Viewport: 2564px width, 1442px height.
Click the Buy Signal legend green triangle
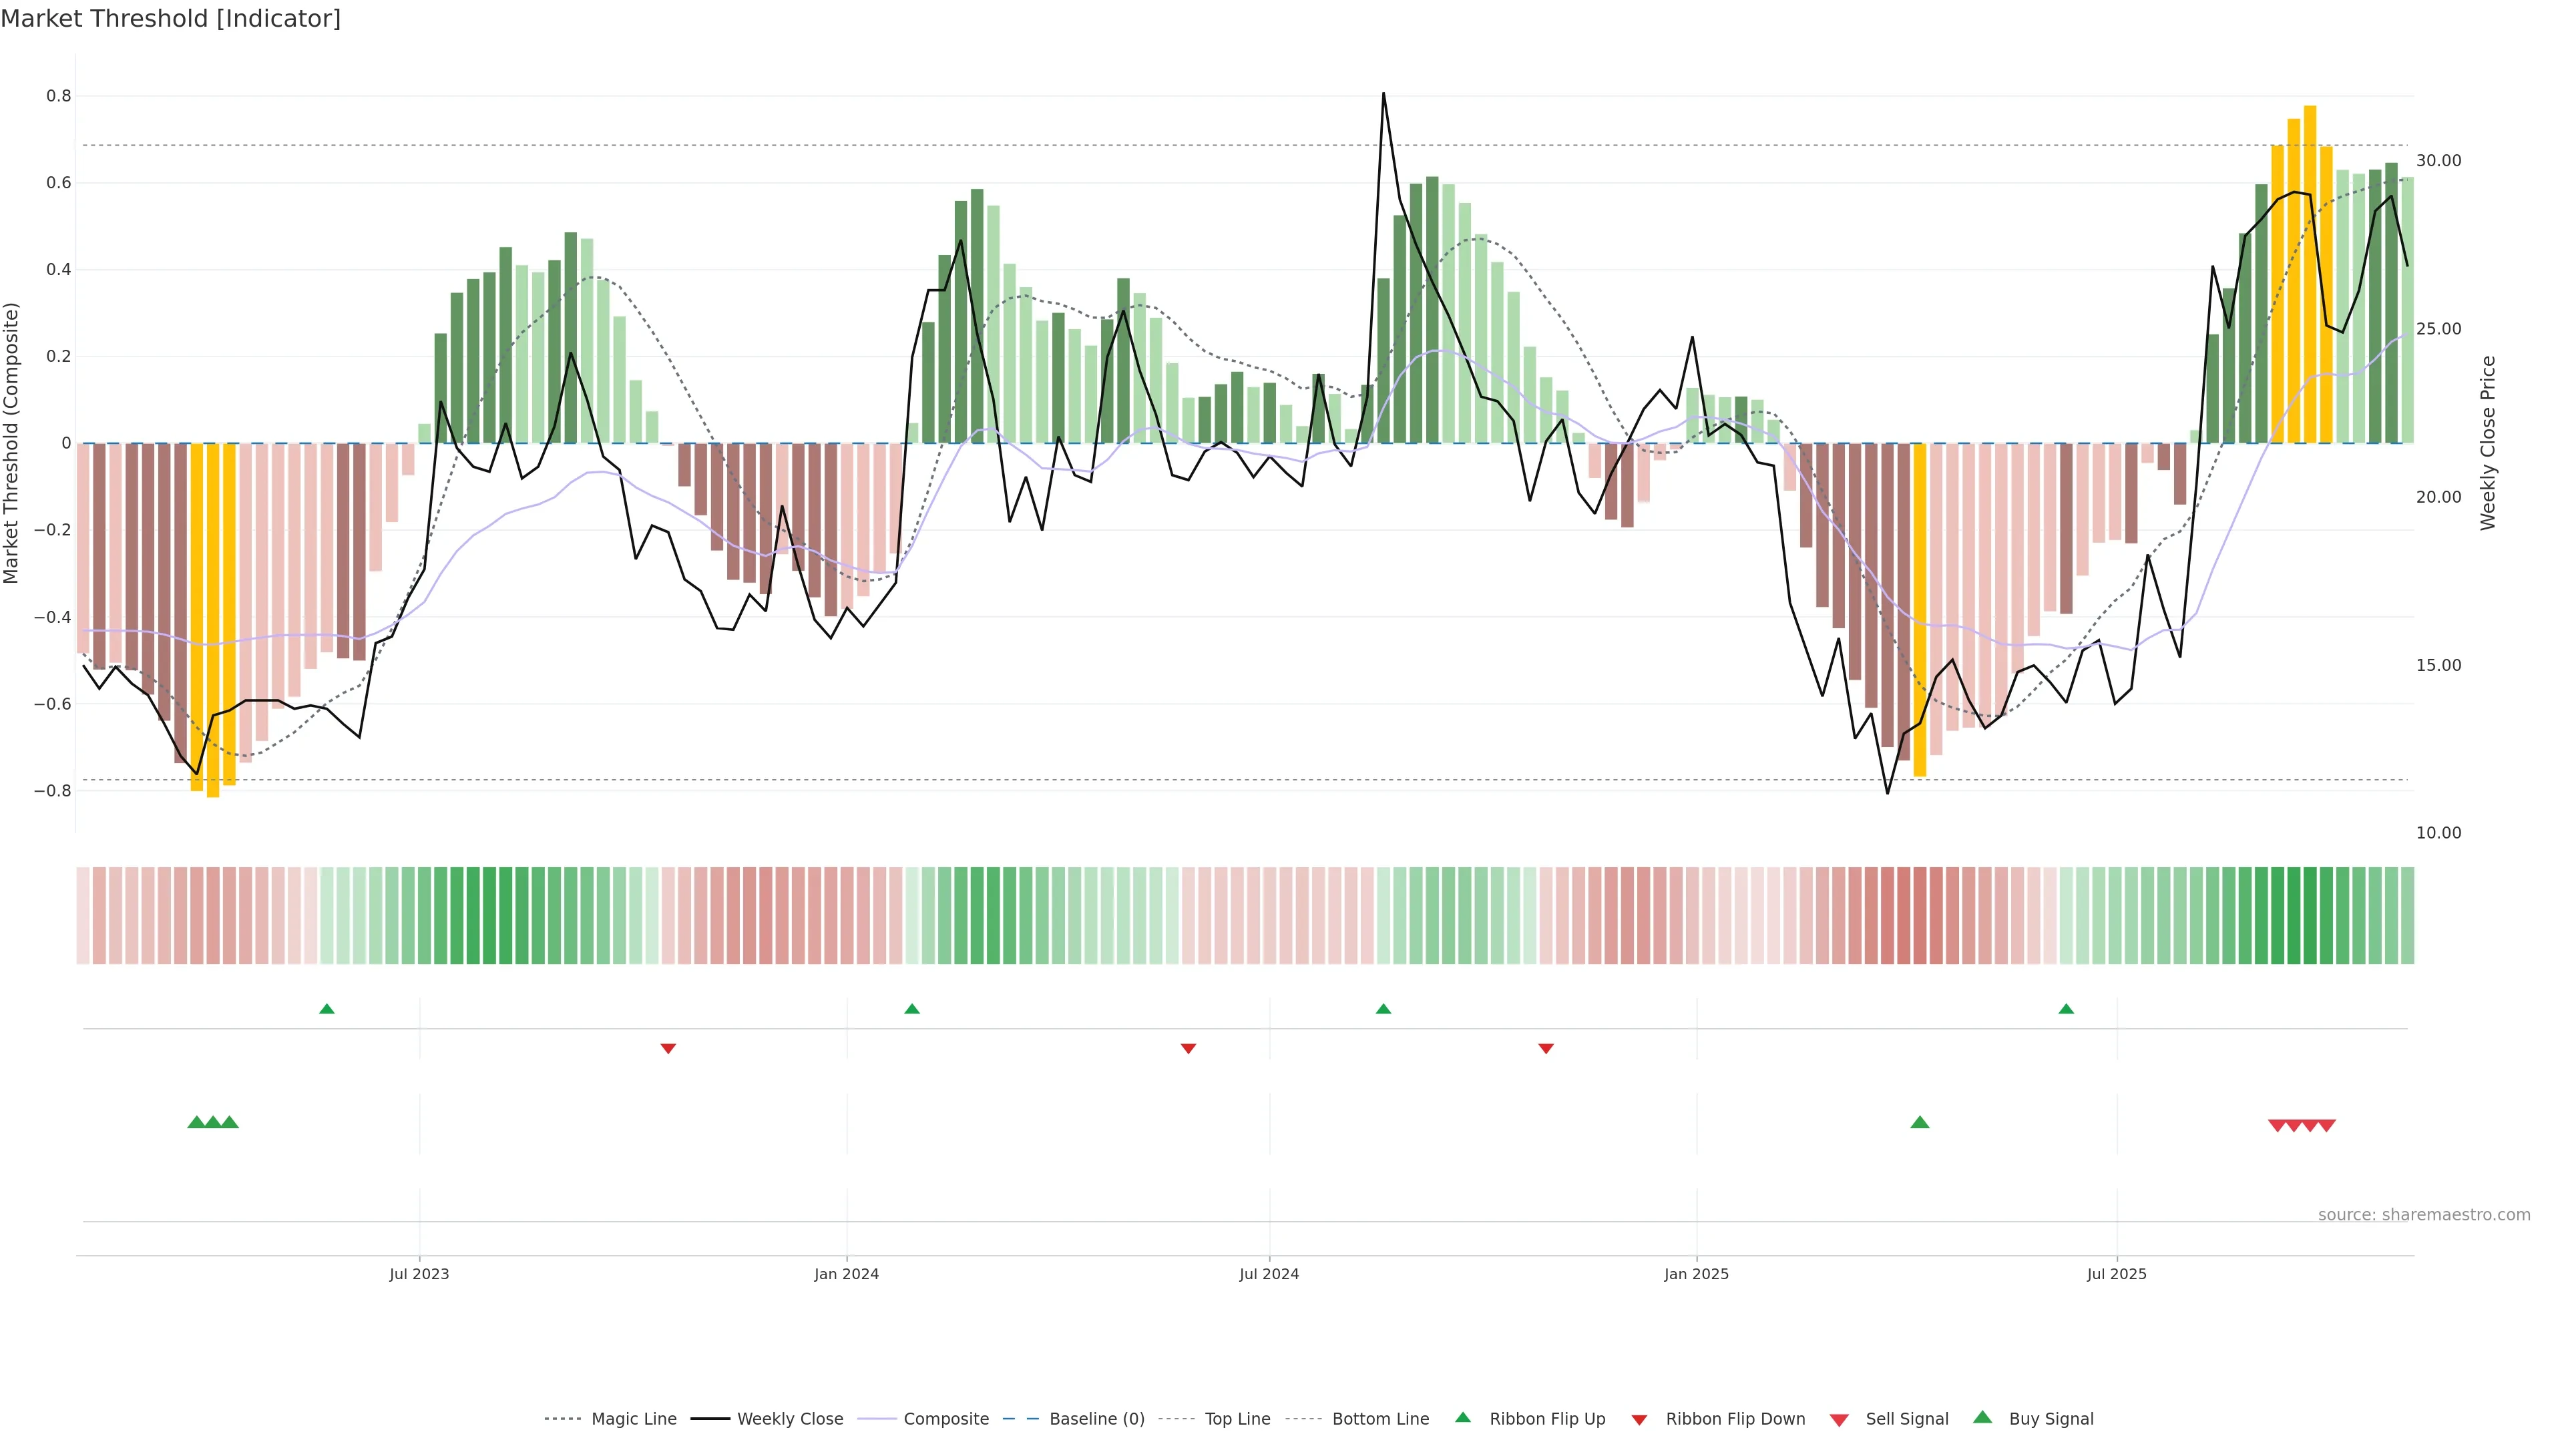1982,1417
